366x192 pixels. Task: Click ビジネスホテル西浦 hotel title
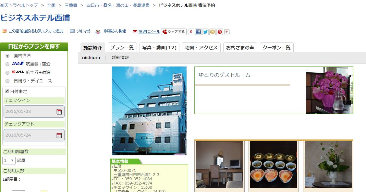35,18
